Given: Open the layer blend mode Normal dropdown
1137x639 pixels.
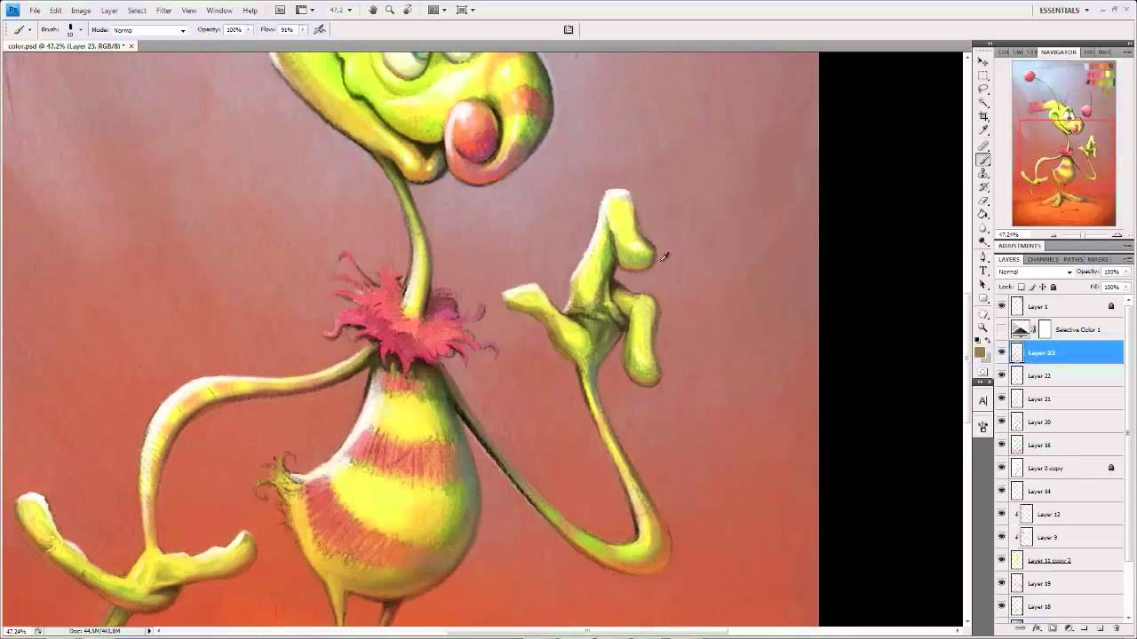Looking at the screenshot, I should [1035, 272].
